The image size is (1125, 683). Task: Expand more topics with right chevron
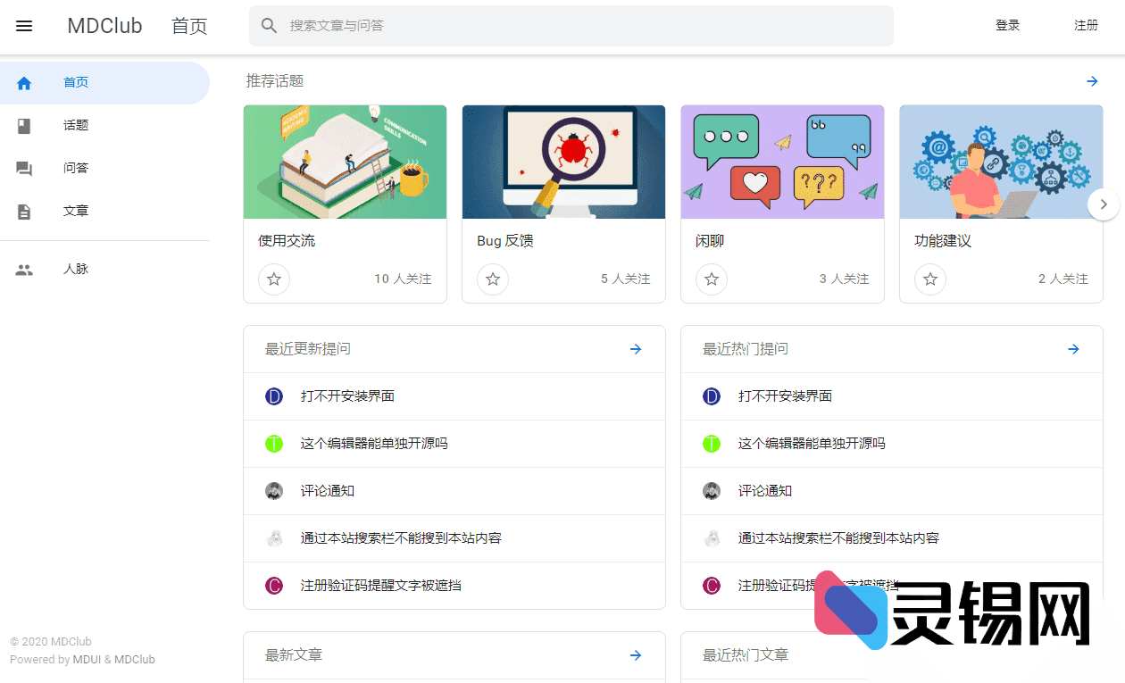click(x=1104, y=204)
